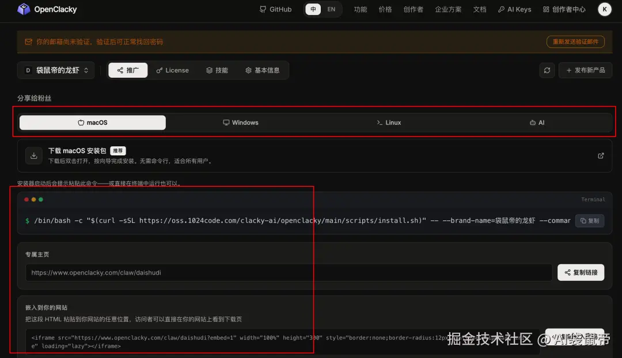Select the 基本信息 tab
This screenshot has height=358, width=622.
point(262,70)
